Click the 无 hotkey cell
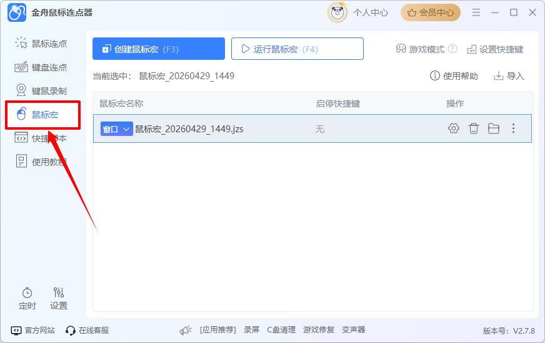Image resolution: width=545 pixels, height=343 pixels. pyautogui.click(x=320, y=129)
